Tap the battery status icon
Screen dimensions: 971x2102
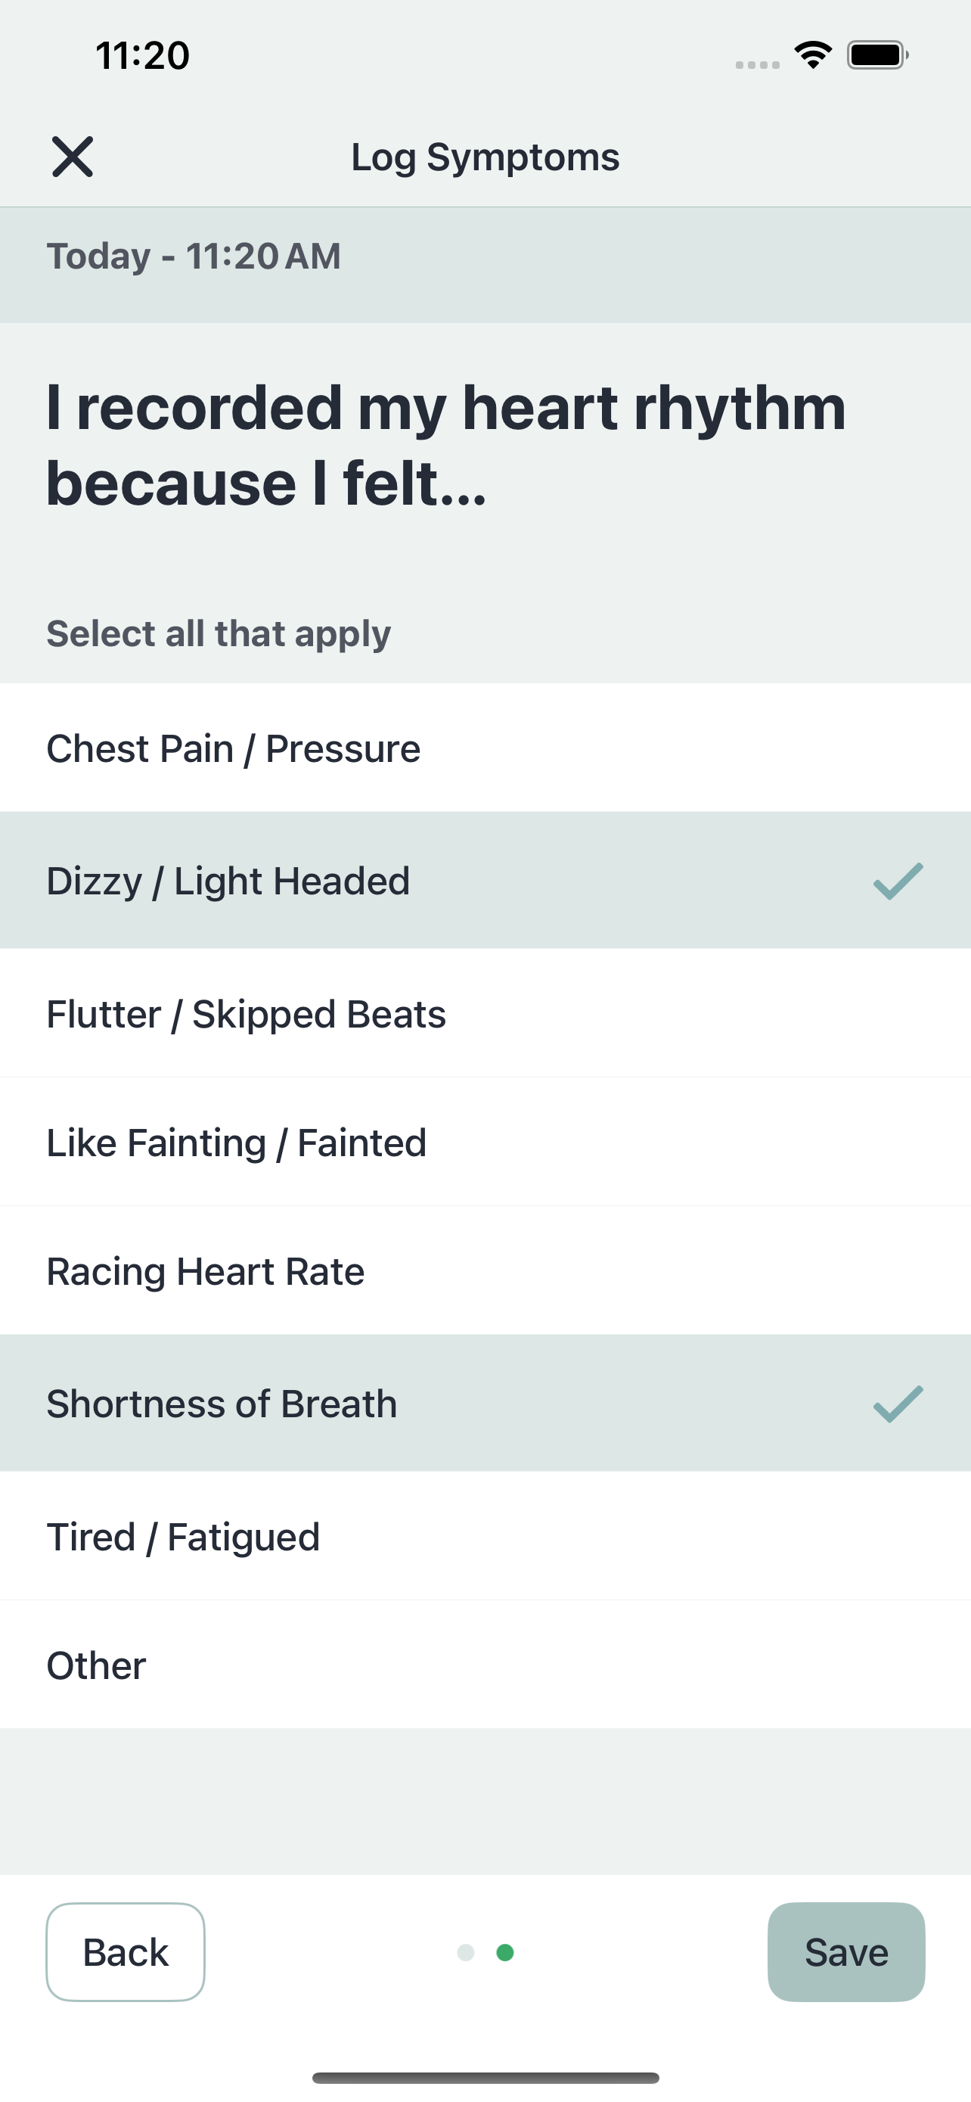pos(877,55)
